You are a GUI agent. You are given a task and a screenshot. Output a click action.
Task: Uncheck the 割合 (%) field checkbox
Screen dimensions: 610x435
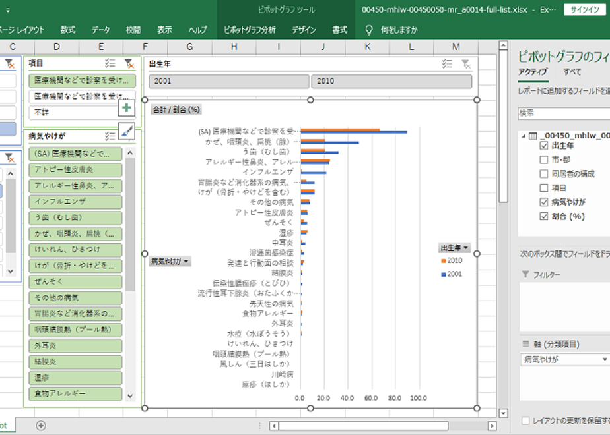pos(544,216)
